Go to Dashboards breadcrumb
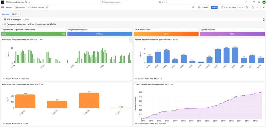 (x=20, y=7)
